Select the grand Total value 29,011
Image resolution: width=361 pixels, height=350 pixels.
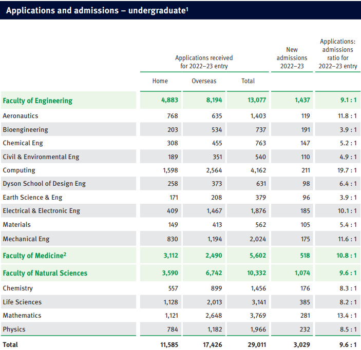coord(257,345)
